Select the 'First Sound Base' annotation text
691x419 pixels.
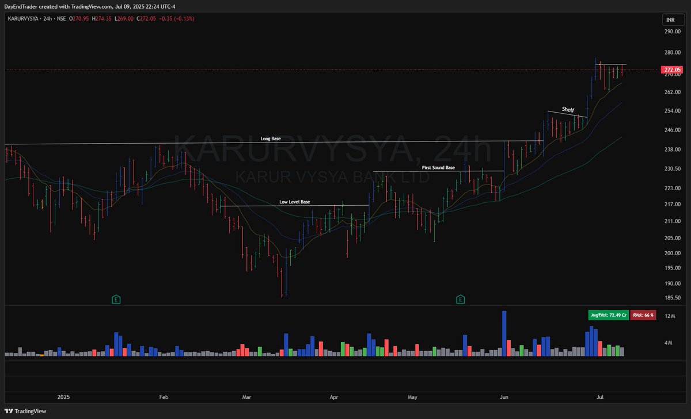438,168
